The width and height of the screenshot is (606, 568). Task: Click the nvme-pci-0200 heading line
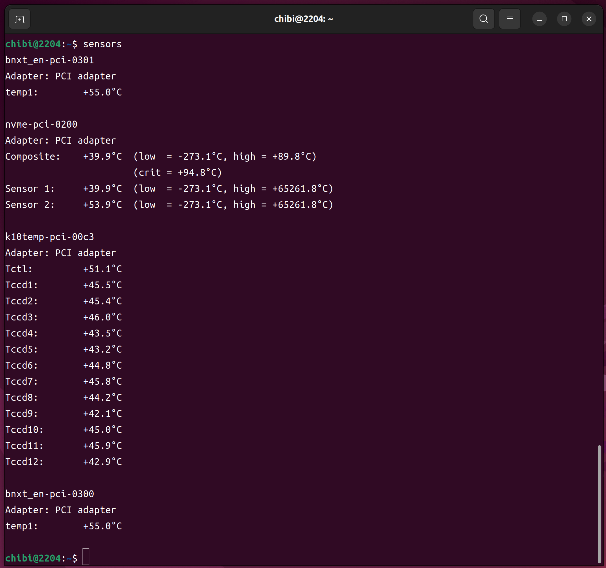[41, 125]
